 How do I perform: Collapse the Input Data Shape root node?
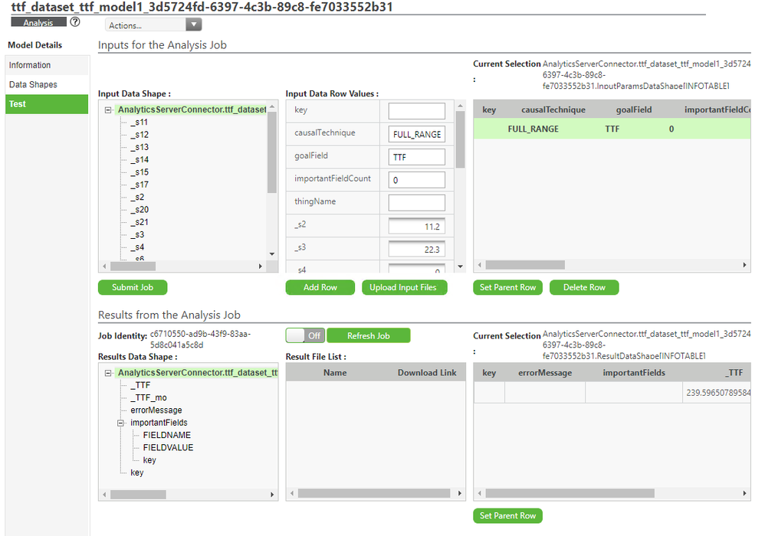[109, 110]
